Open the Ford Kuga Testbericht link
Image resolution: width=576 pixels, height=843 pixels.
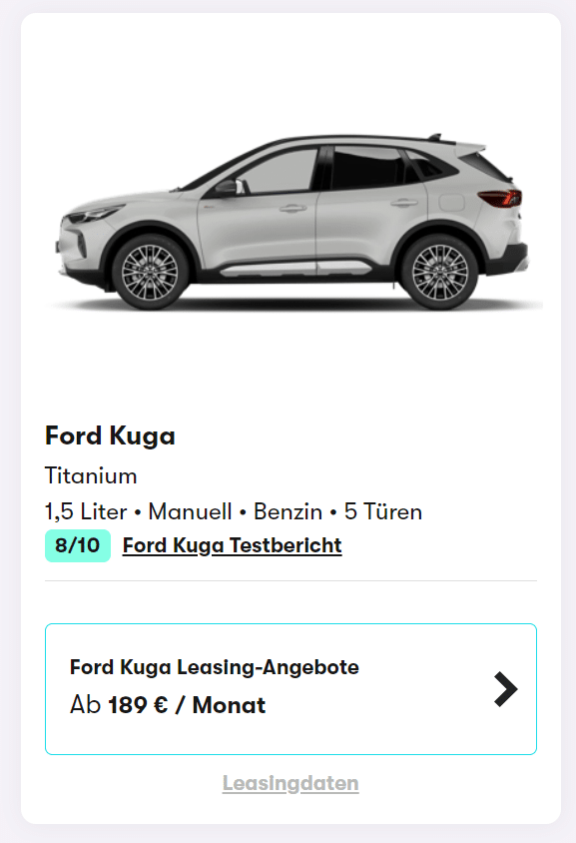233,545
